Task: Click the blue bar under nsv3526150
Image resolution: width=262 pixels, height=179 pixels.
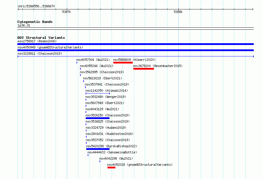Action: coord(97,118)
